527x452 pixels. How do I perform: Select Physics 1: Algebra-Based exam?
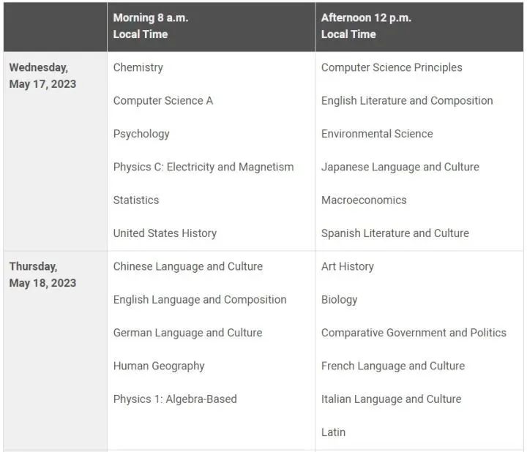pyautogui.click(x=175, y=399)
